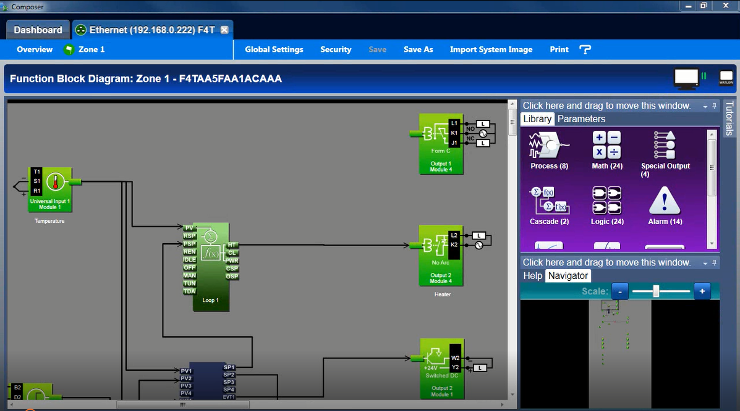Expand the Tutorials side panel

(729, 118)
